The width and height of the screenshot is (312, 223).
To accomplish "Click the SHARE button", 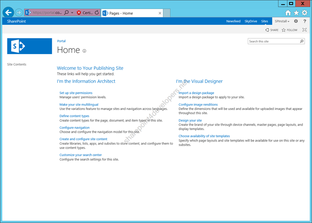I will click(272, 30).
